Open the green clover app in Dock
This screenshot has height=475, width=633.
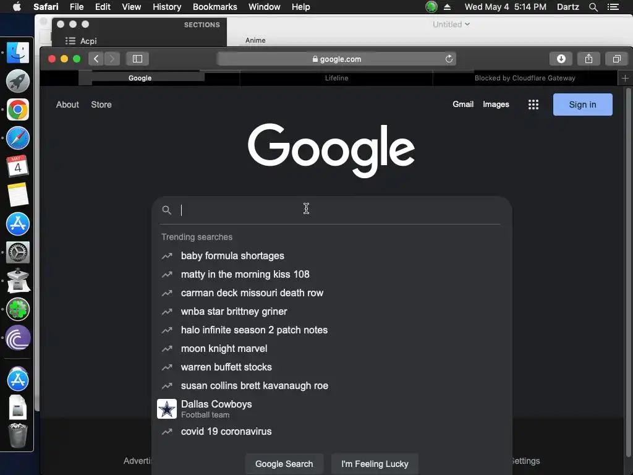[x=18, y=309]
